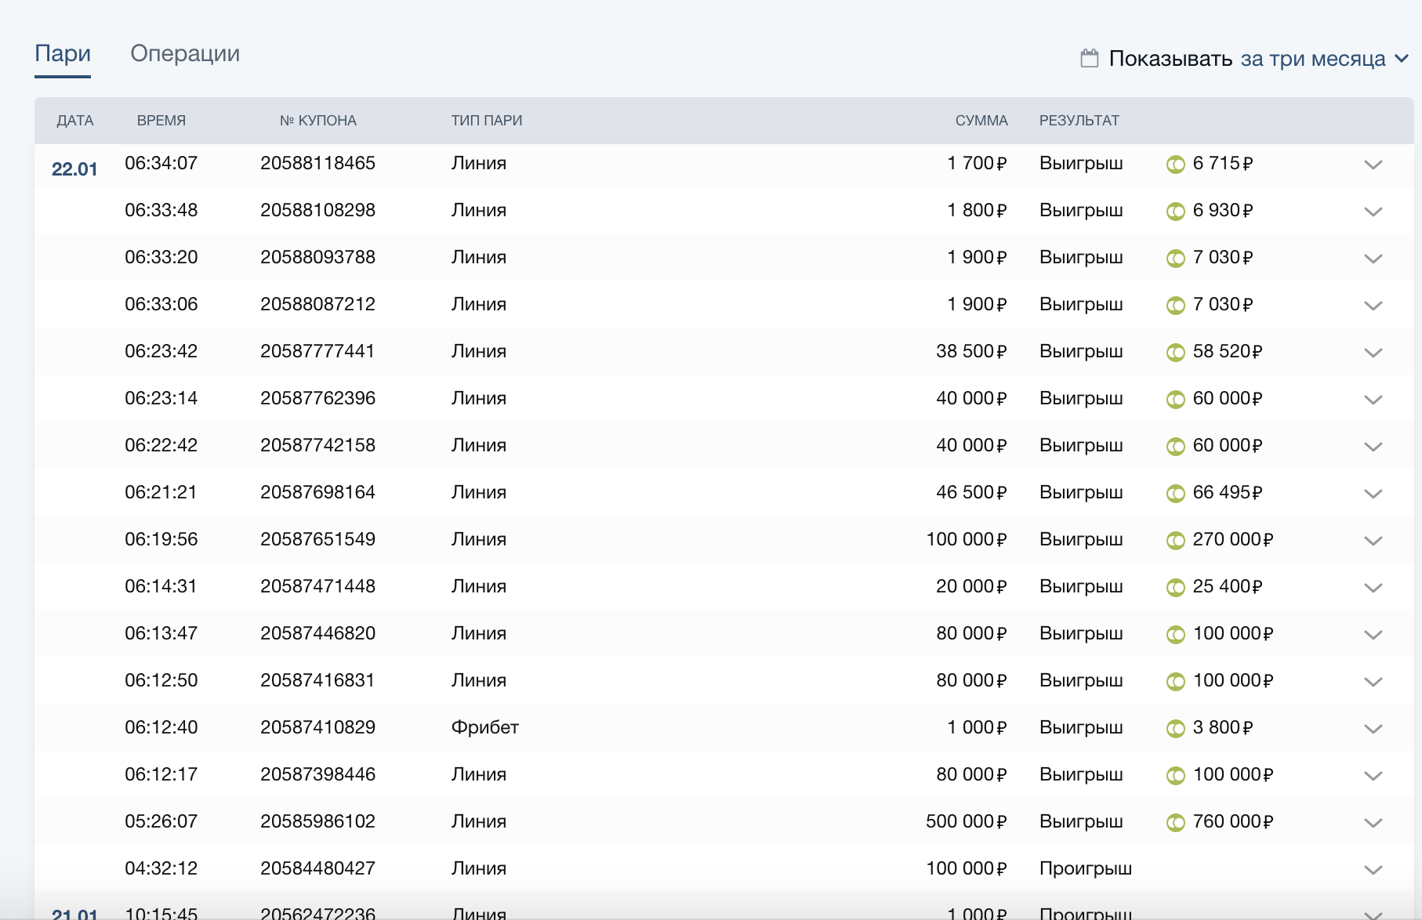1422x920 pixels.
Task: Expand the 500 000₽ bet row at 05:26:07
Action: tap(1373, 823)
